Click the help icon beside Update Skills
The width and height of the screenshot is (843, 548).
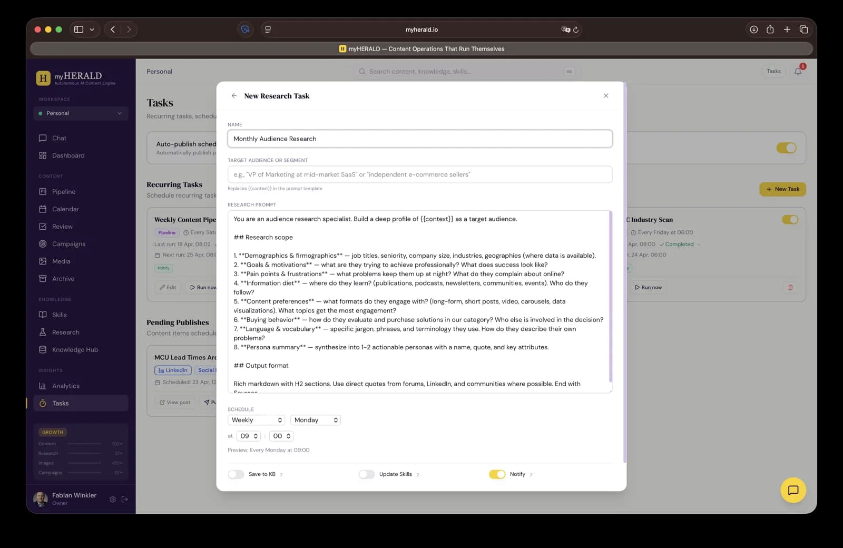[418, 475]
